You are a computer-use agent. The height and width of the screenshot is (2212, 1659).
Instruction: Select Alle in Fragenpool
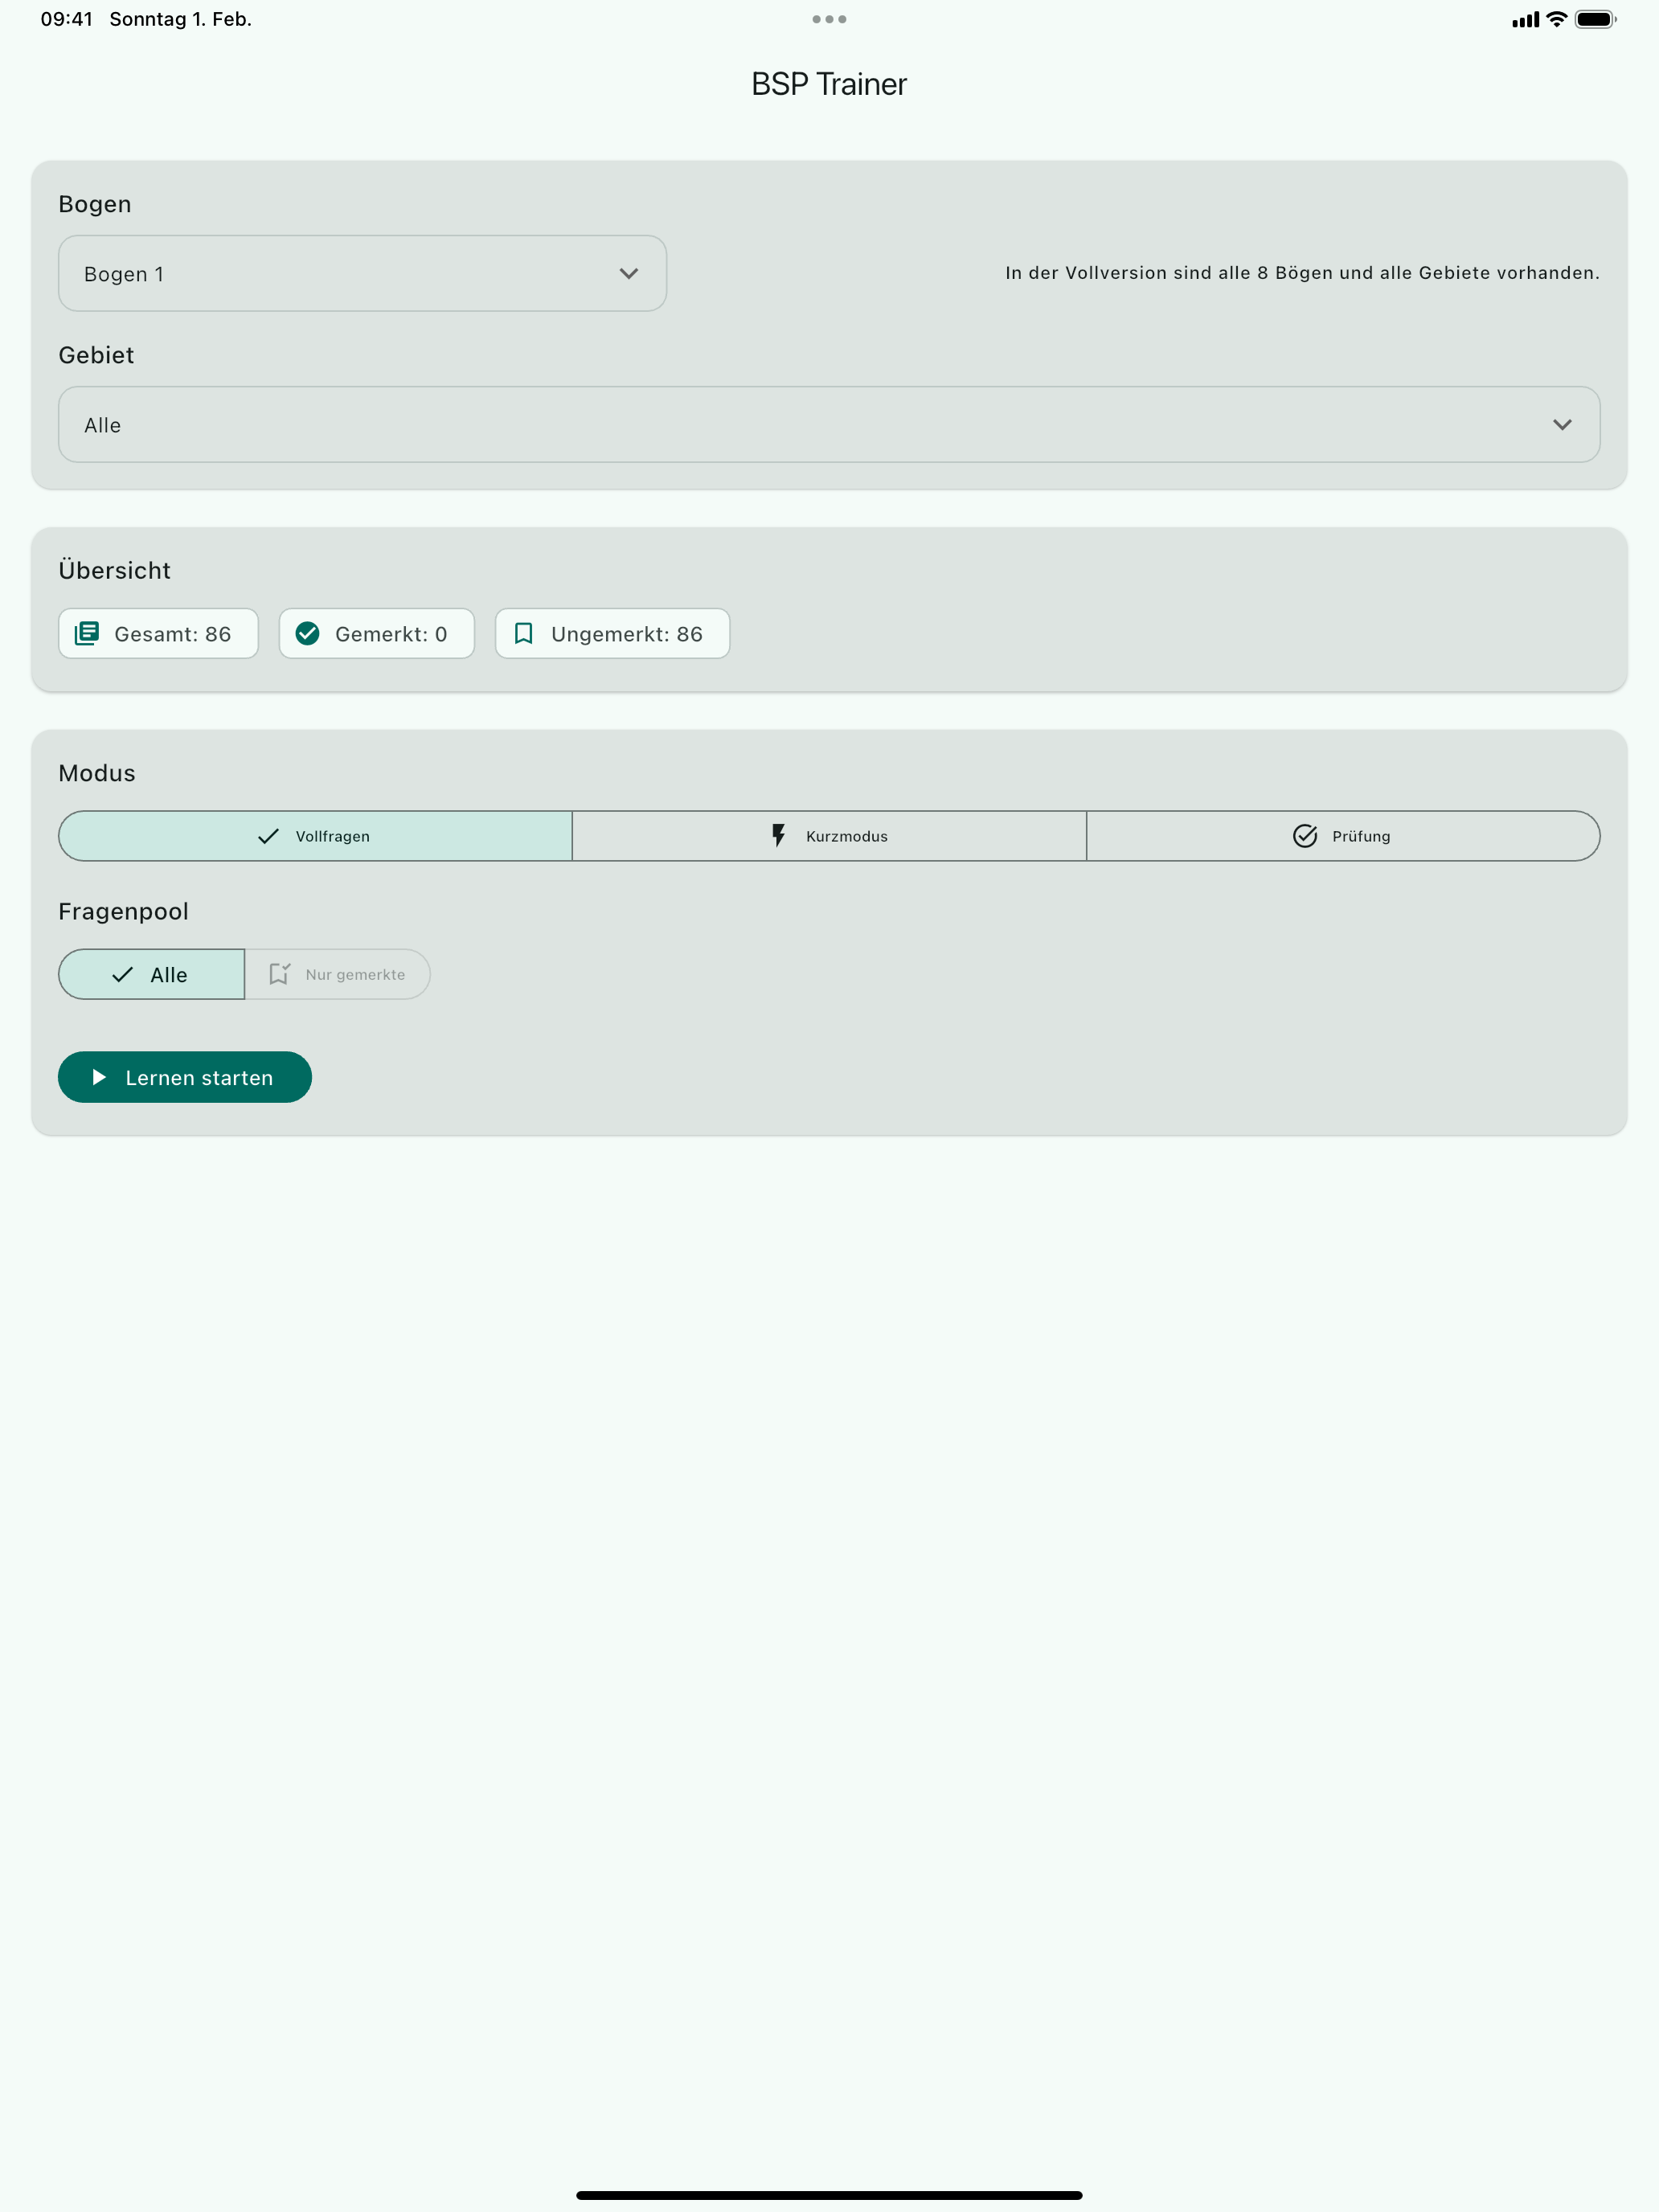coord(151,974)
